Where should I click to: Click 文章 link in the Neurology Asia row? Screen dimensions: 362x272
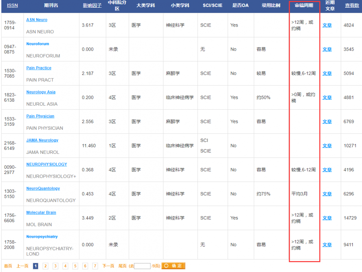point(327,98)
